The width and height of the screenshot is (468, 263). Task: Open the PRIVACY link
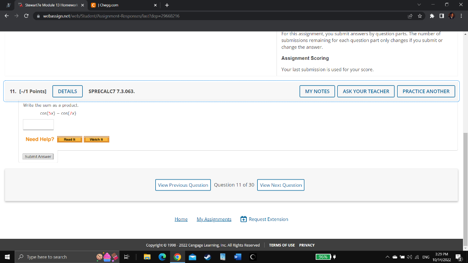click(307, 245)
